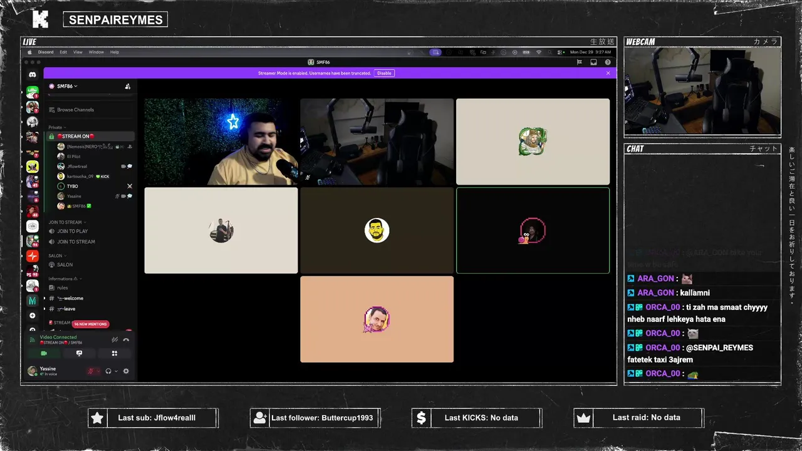Click the Wi-Fi icon in the menu bar
The image size is (802, 451).
pos(538,52)
